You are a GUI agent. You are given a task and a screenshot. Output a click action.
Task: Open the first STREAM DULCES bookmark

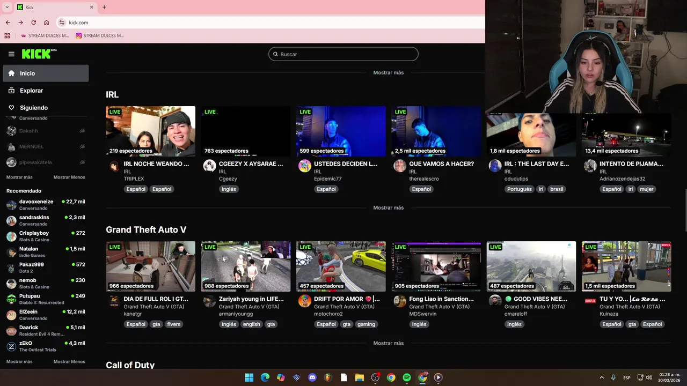pos(45,36)
